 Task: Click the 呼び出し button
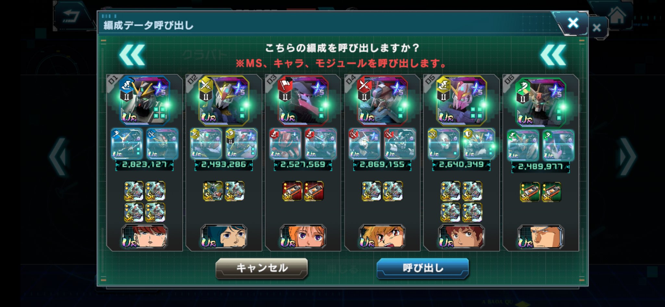tap(423, 268)
